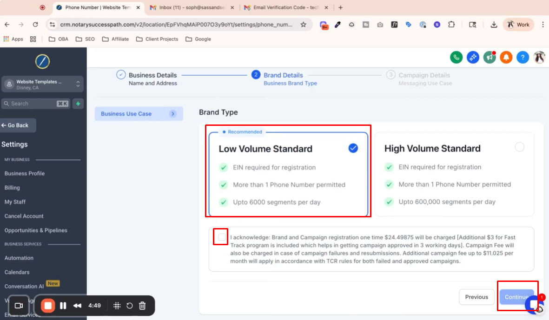Toggle the recorder camera icon
The height and width of the screenshot is (320, 549).
[x=19, y=306]
